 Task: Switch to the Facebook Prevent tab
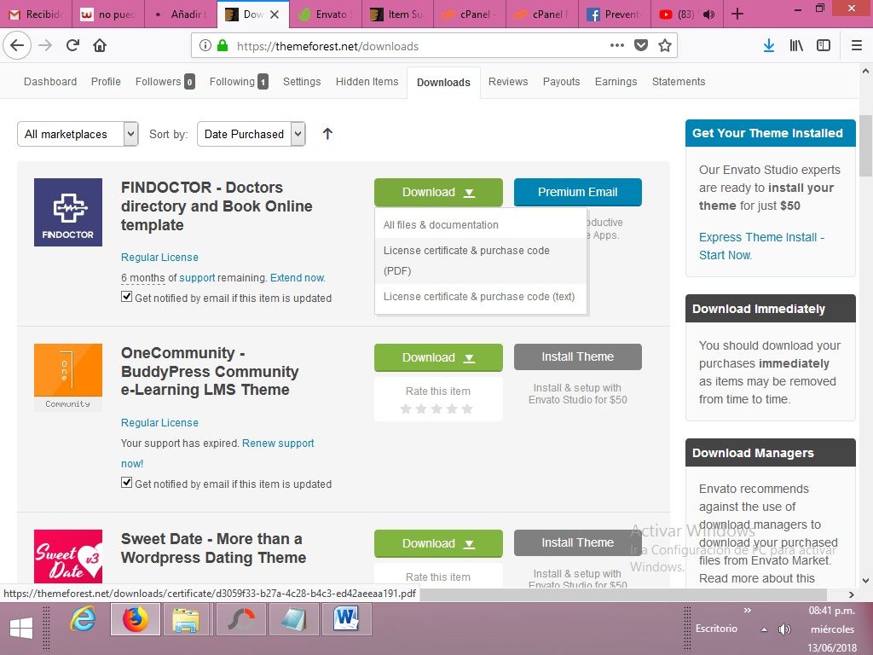pos(614,14)
